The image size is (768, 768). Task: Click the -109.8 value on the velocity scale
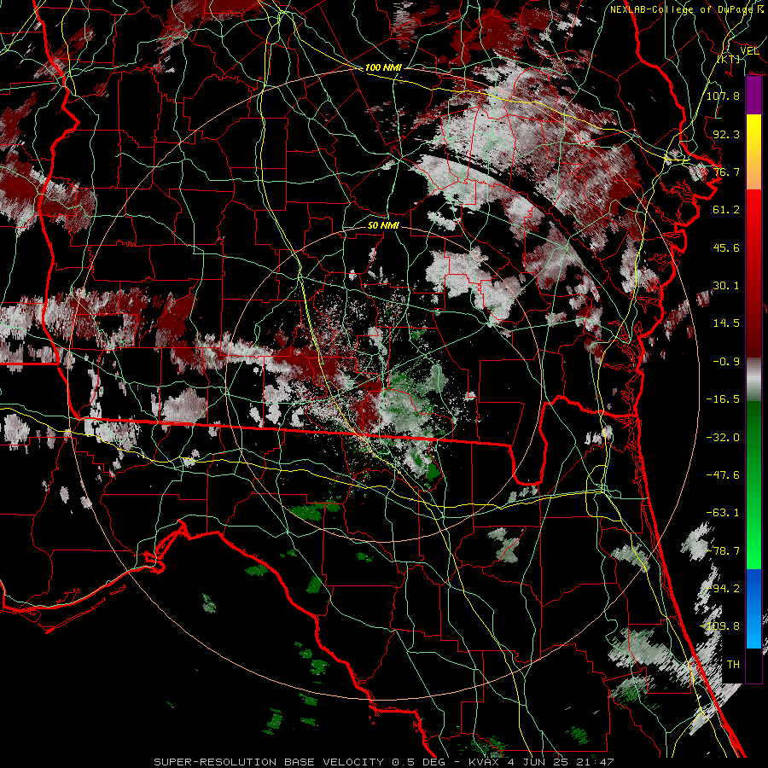[x=720, y=626]
